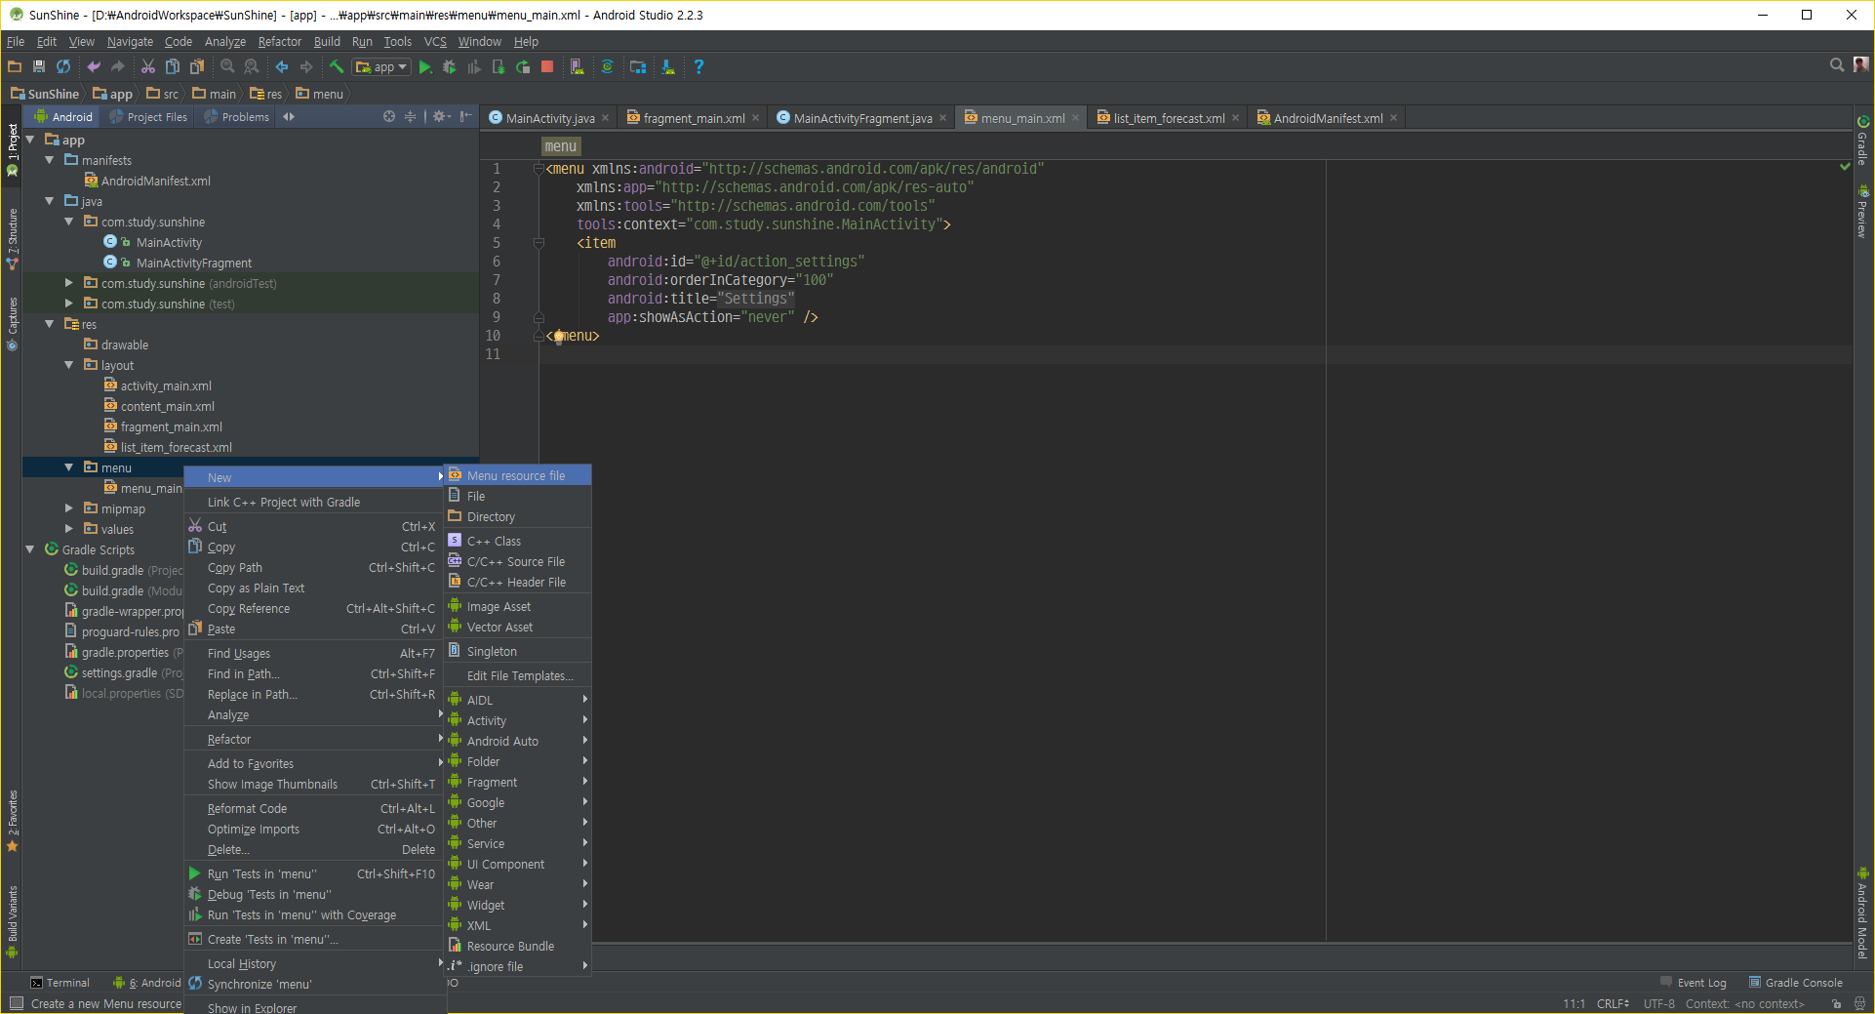Click the Search Everywhere magnifier icon
The height and width of the screenshot is (1014, 1875).
tap(1837, 65)
